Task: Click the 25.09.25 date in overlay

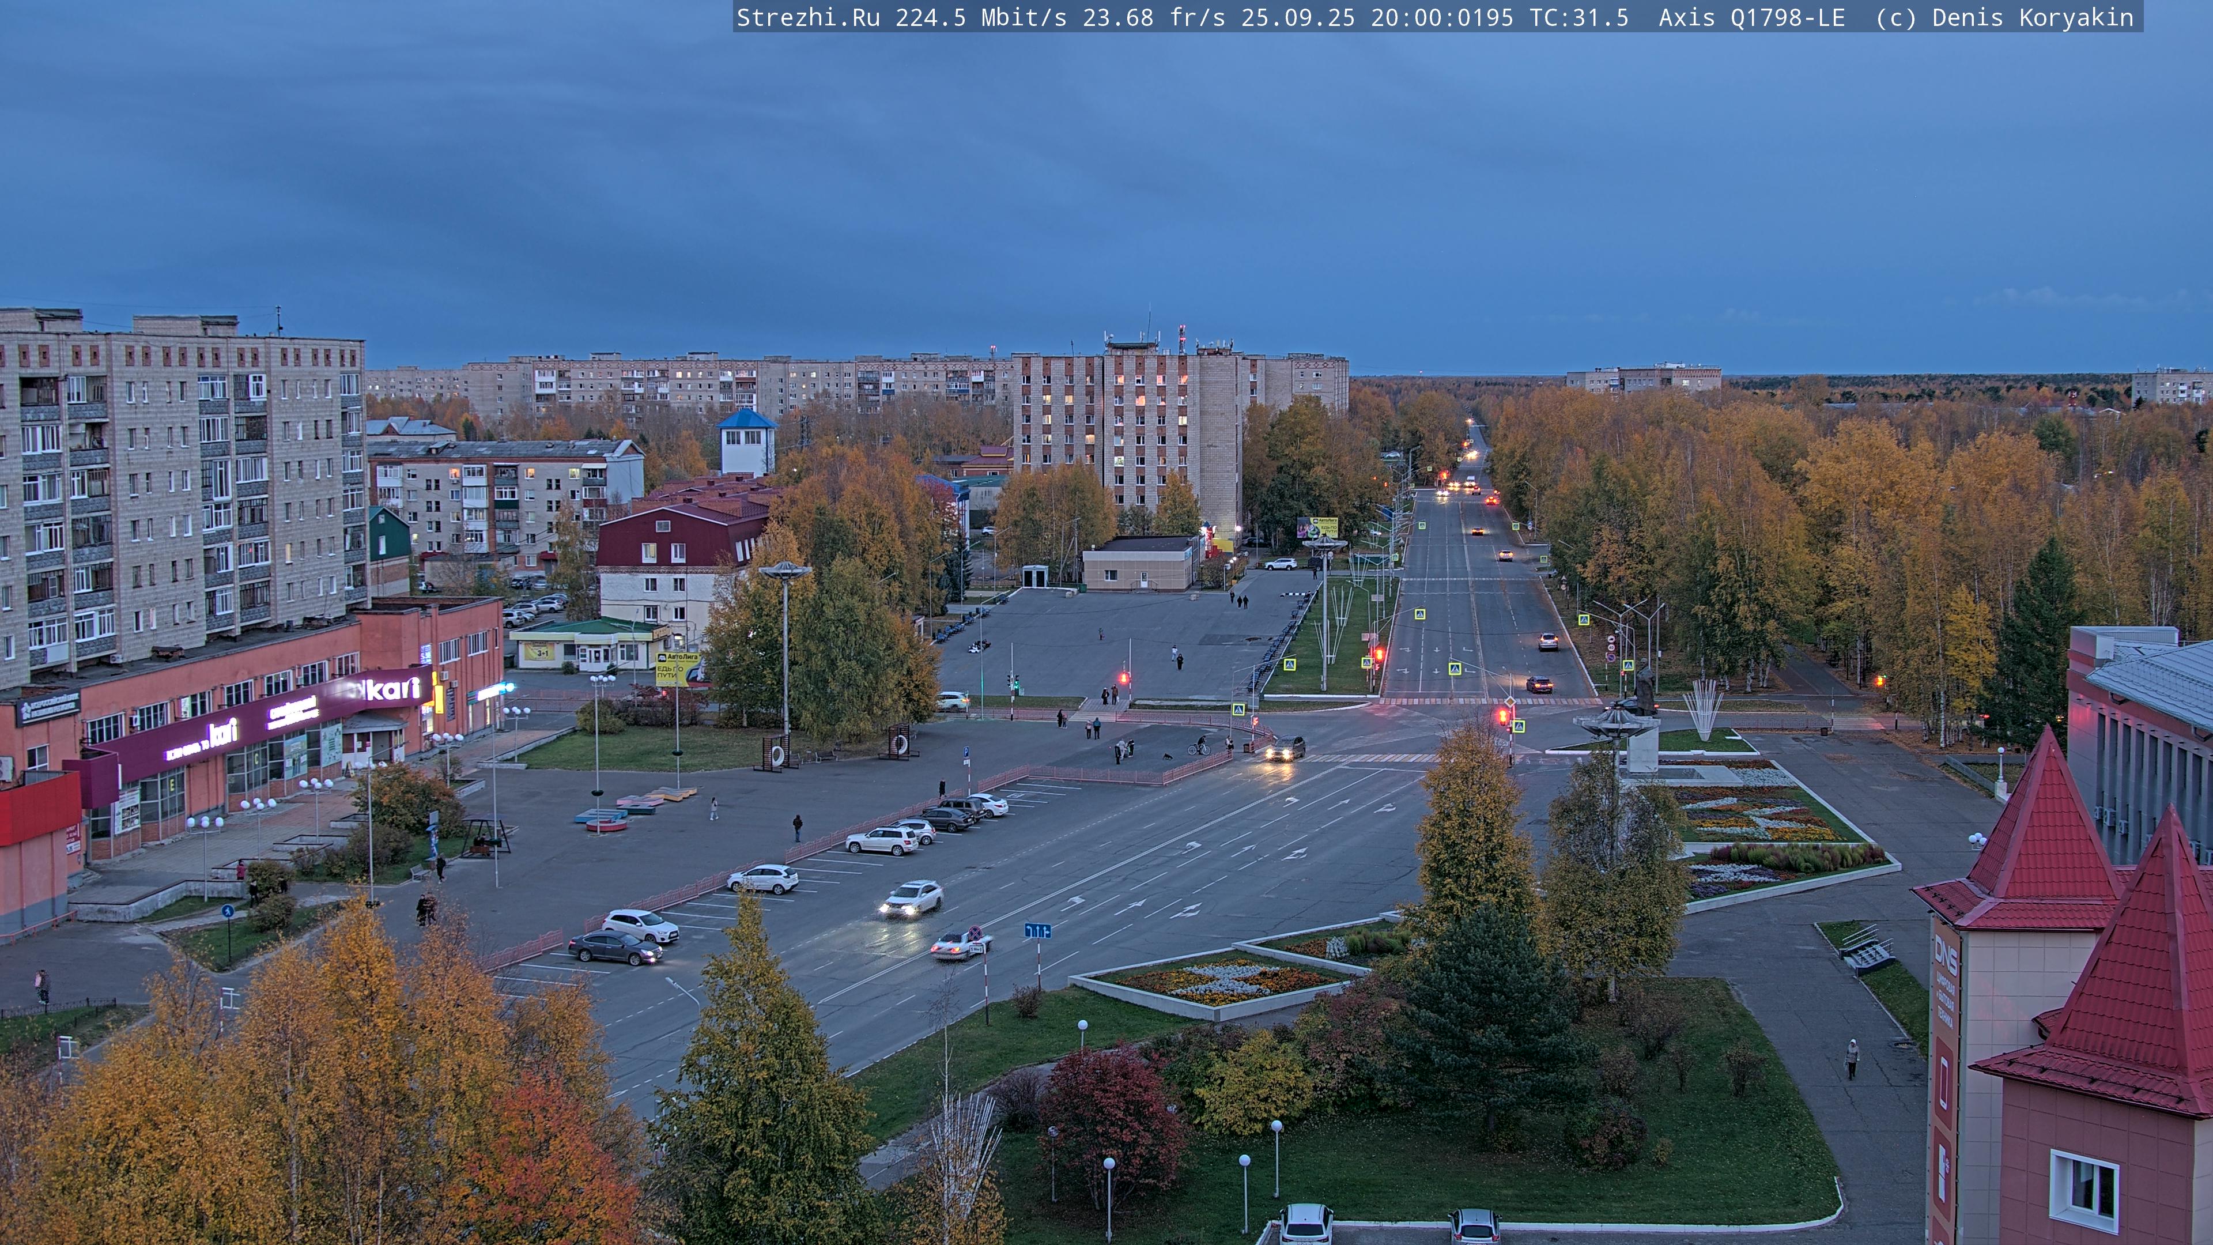Action: tap(1297, 17)
